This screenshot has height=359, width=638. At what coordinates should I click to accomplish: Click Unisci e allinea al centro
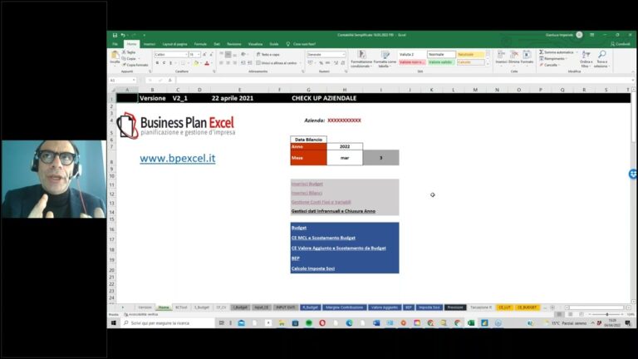point(278,63)
